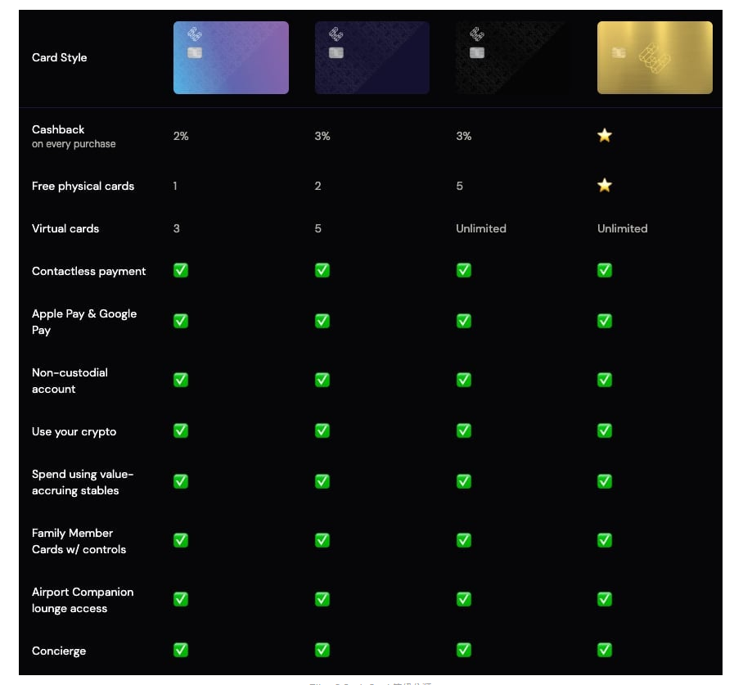Click Contactless payment check for first card
This screenshot has height=685, width=734.
click(181, 270)
